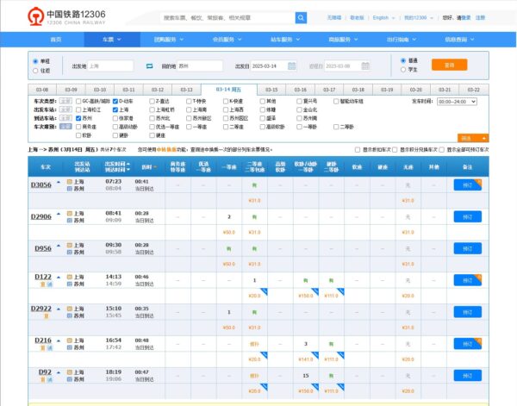Open the departure date calendar icon

pos(291,66)
